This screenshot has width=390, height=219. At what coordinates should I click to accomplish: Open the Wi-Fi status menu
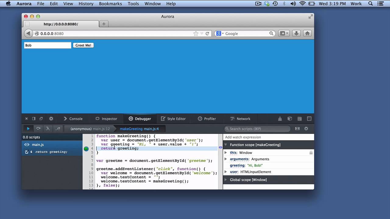[x=302, y=4]
